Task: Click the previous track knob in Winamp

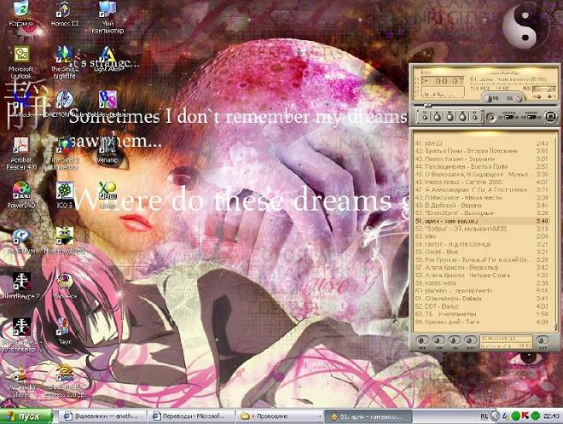Action: (x=425, y=116)
